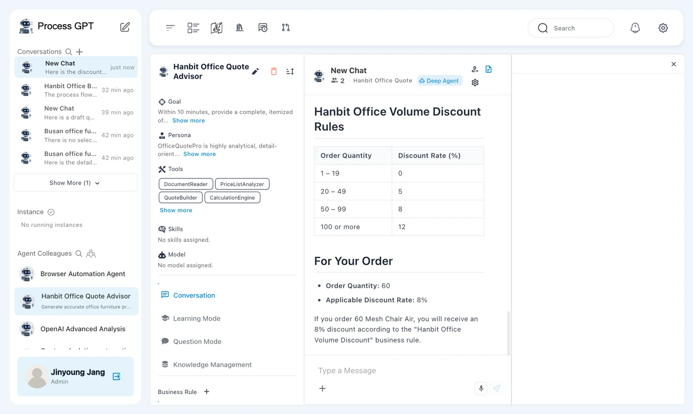Open the strategy board icon in top toolbar

tap(217, 28)
